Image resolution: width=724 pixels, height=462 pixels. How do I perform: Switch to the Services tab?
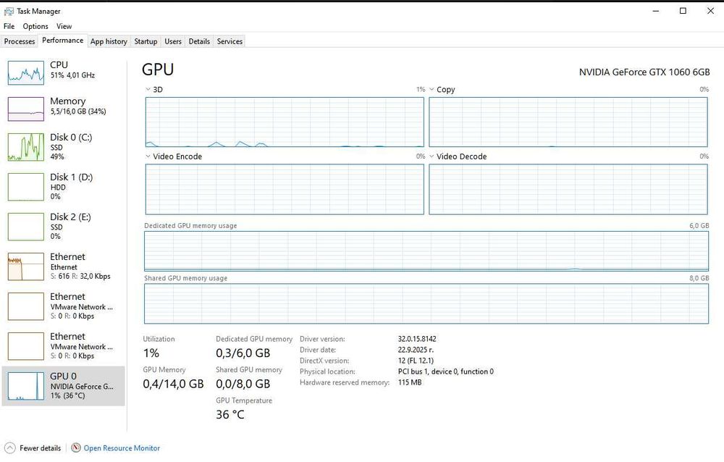(230, 41)
